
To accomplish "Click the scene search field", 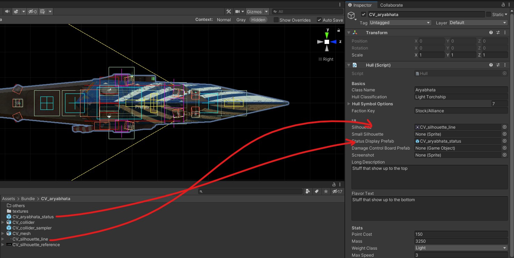I will point(307,12).
